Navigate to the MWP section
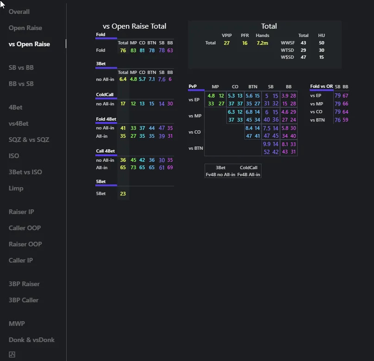The width and height of the screenshot is (374, 361). point(17,324)
